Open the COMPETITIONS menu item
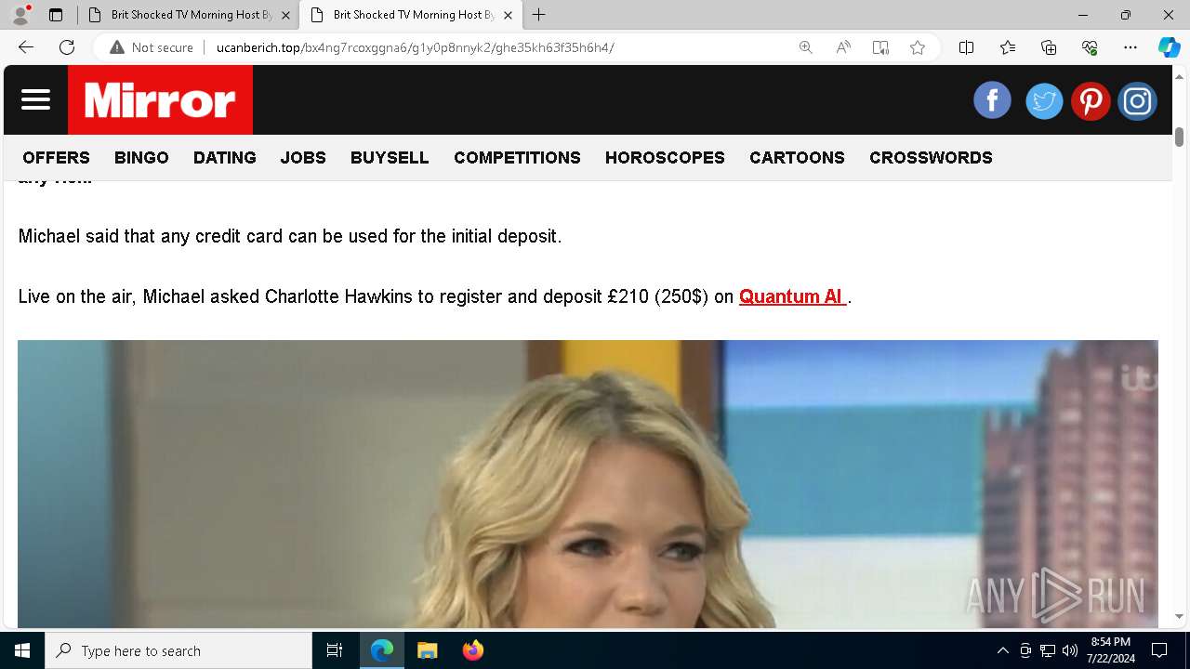 pos(517,158)
